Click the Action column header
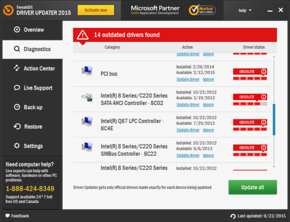The width and height of the screenshot is (290, 222). [x=187, y=47]
